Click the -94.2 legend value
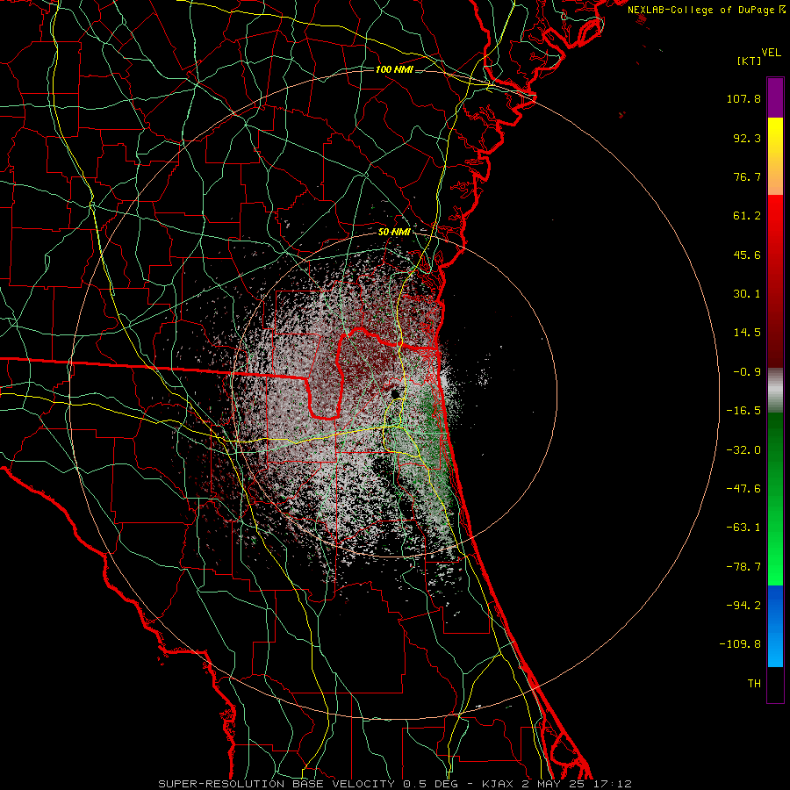This screenshot has height=790, width=790. tap(743, 606)
